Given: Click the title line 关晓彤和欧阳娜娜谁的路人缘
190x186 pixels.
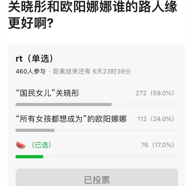Looking at the screenshot, I should pos(93,7).
